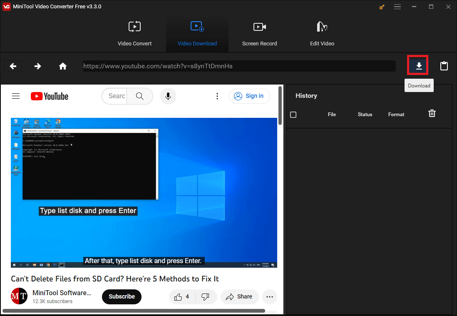Click the key upgrade icon in title bar

point(382,7)
